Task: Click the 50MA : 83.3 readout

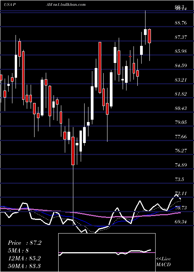Action: tap(24, 266)
